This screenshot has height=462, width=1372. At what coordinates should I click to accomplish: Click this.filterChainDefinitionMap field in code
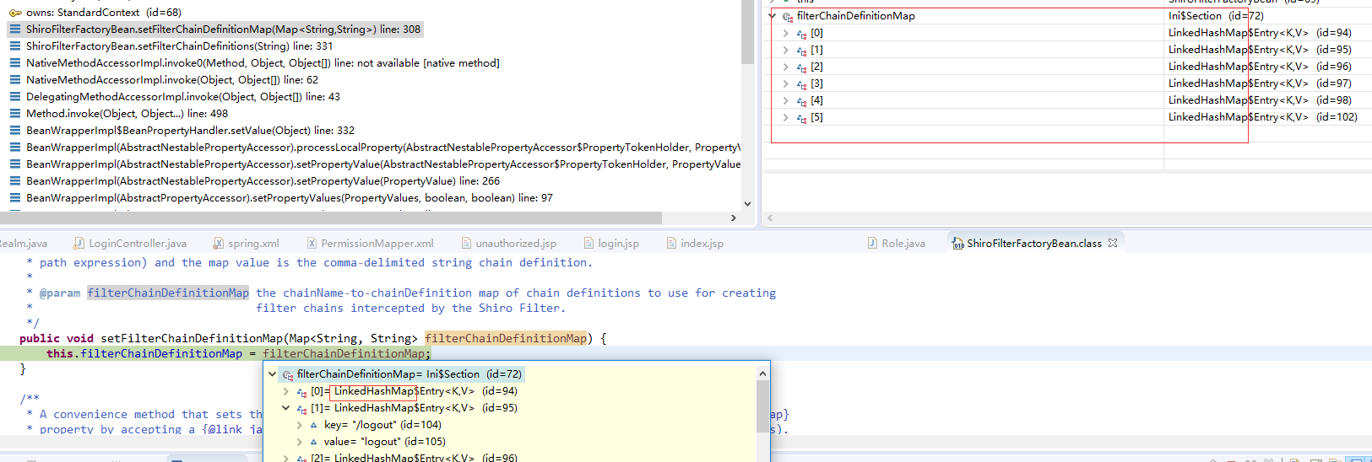[144, 353]
